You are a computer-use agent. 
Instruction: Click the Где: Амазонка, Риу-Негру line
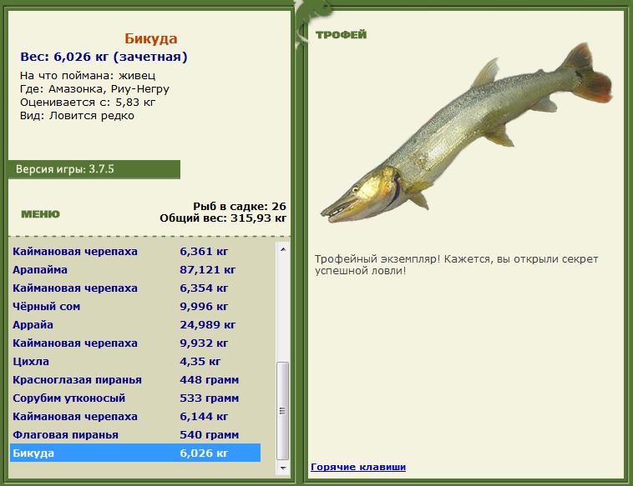pos(94,89)
